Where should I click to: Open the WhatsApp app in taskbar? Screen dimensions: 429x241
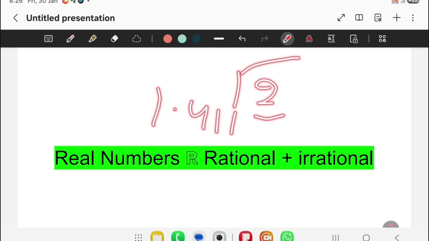point(287,236)
